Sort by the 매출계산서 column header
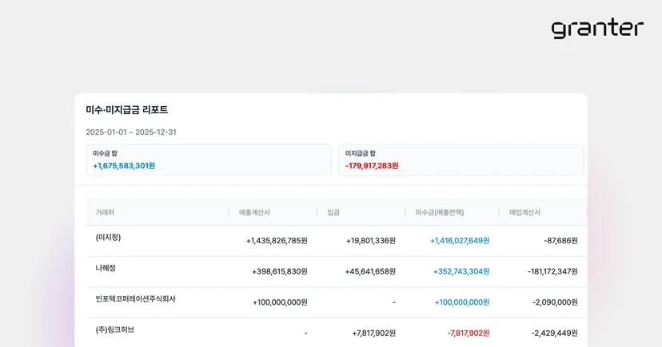662x347 pixels. click(254, 213)
